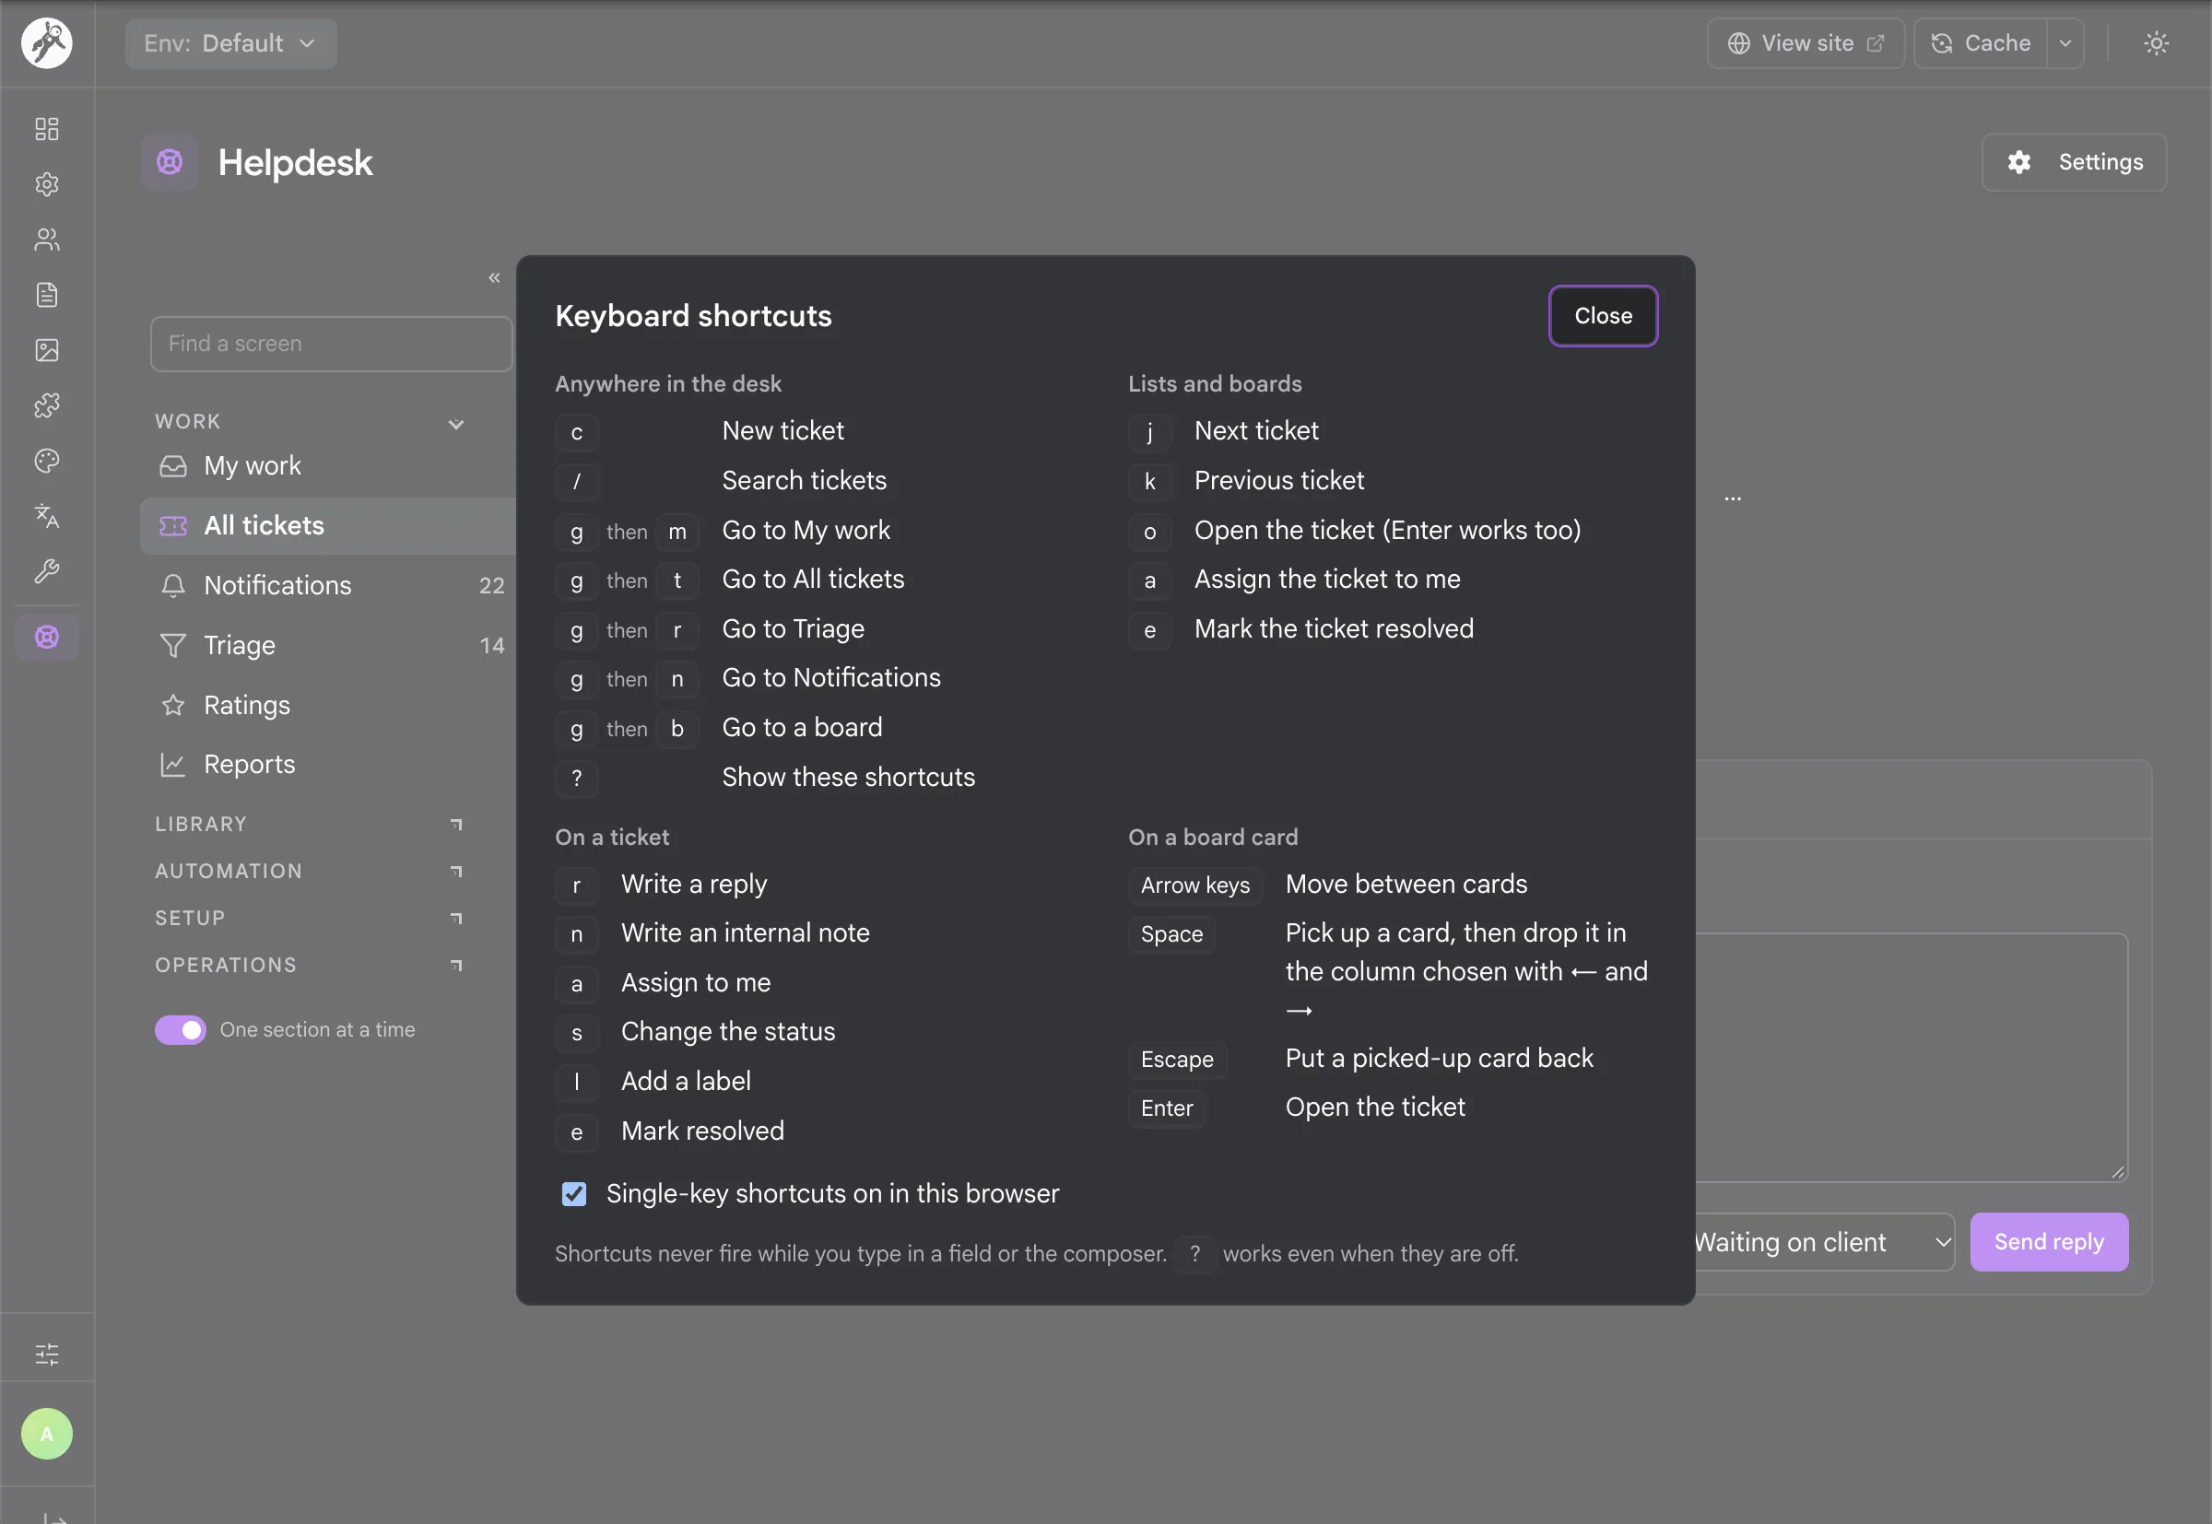Click the reply text area resize handle
Screen dimensions: 2212x1524
(x=2118, y=1173)
